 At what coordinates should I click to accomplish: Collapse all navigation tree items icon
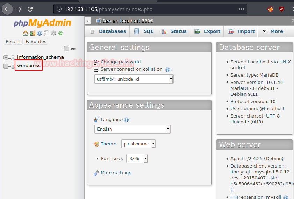(67, 49)
